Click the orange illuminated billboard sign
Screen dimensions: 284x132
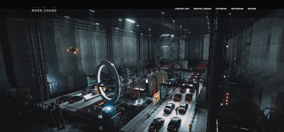point(156,98)
